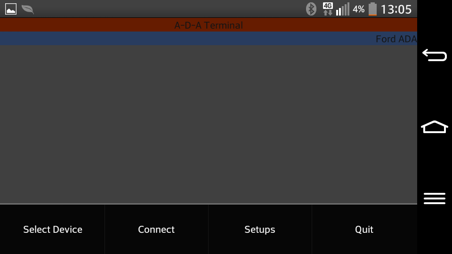
Task: Tap the leaf notification icon
Action: (28, 9)
